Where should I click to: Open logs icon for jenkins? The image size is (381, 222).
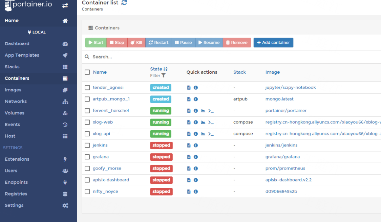189,145
